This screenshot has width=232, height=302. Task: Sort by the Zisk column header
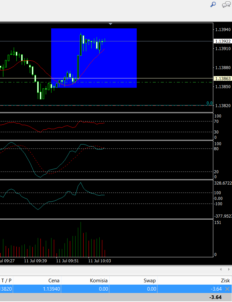195,280
